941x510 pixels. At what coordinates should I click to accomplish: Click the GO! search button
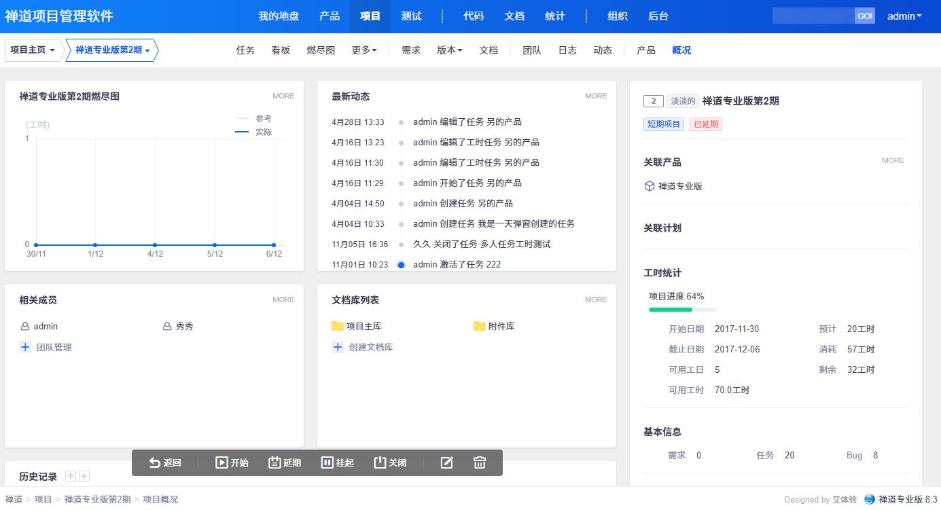(865, 16)
